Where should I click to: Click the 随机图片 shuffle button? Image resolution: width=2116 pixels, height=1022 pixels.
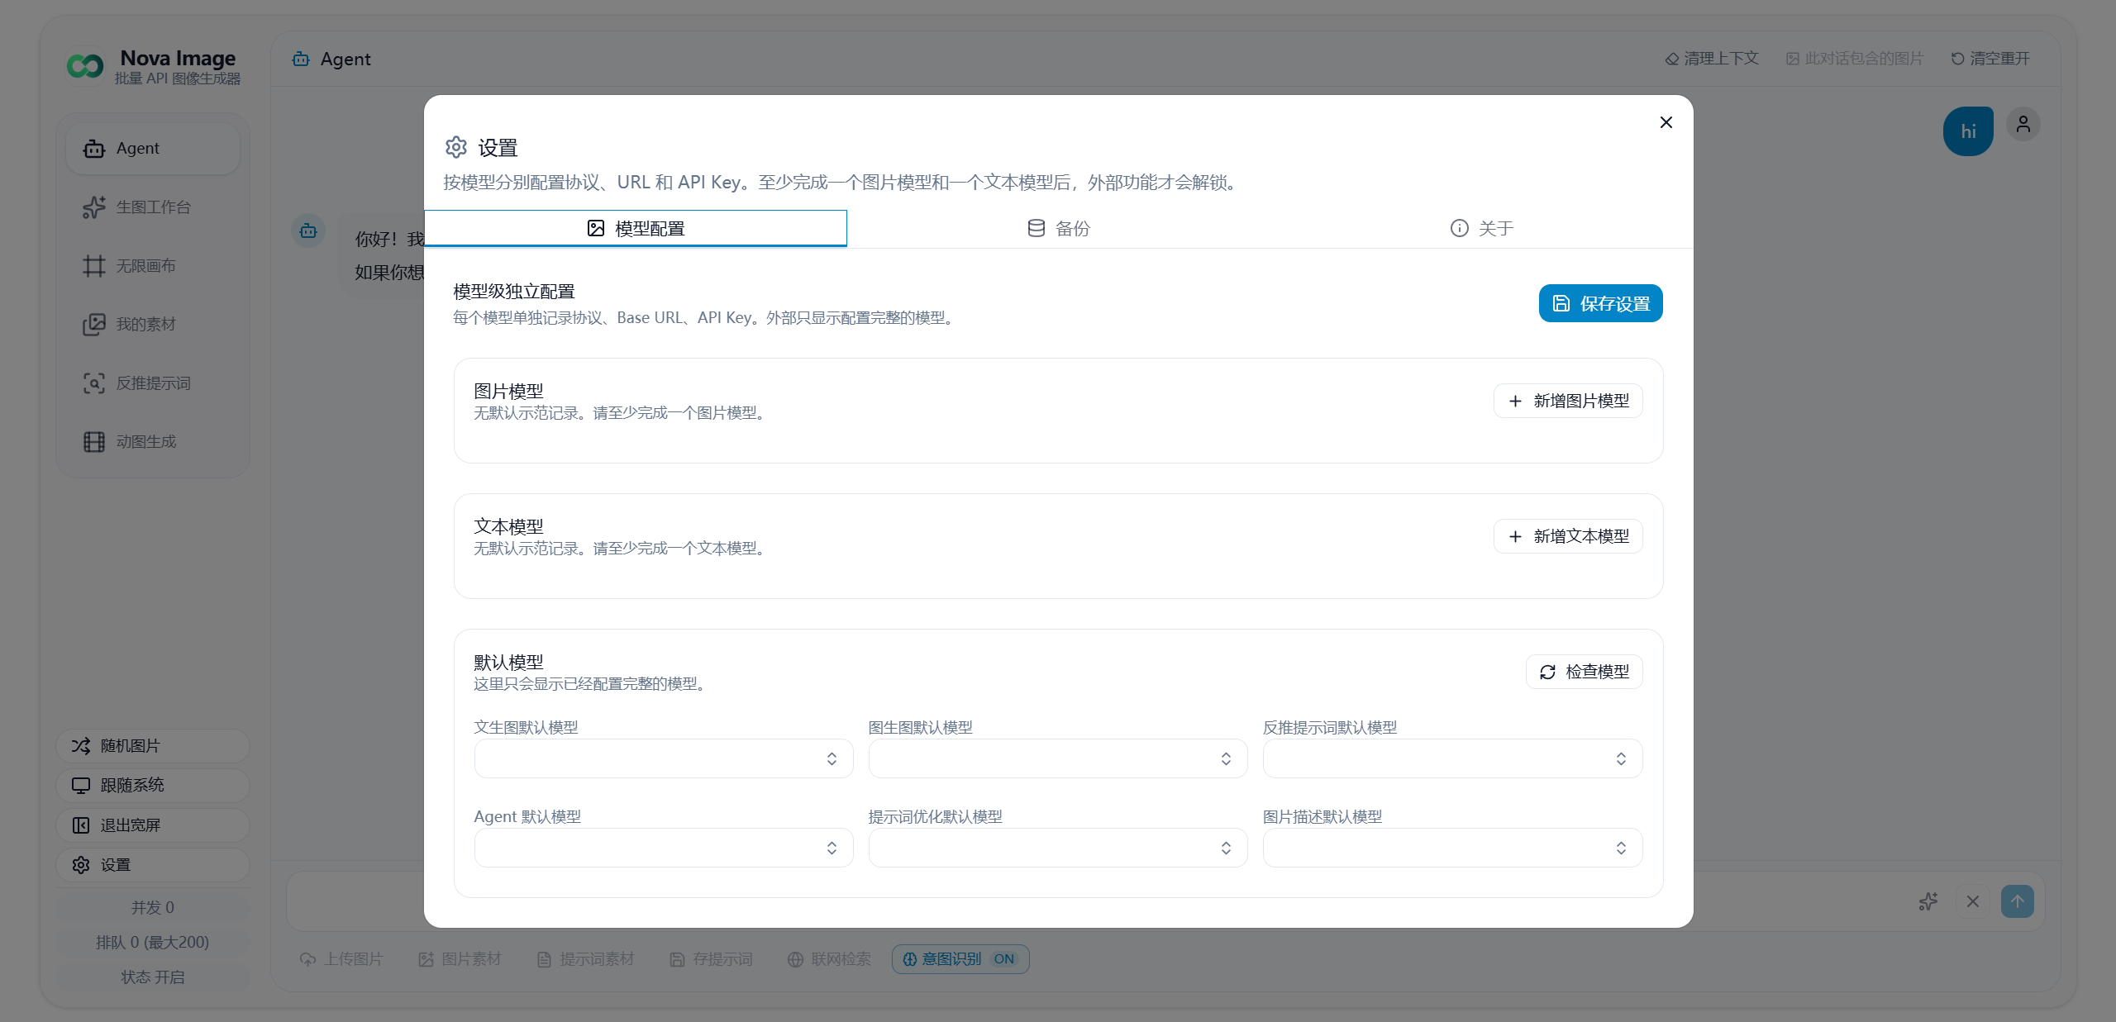[x=153, y=746]
